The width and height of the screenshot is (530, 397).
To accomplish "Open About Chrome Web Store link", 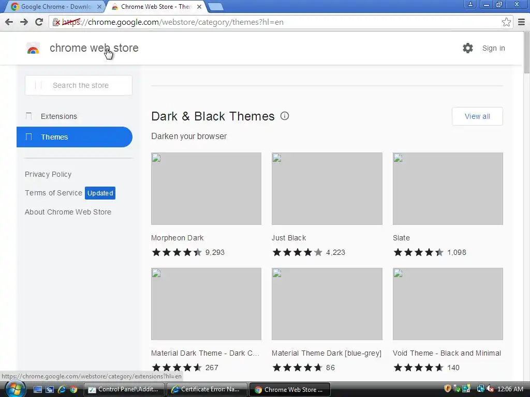I will tap(68, 212).
